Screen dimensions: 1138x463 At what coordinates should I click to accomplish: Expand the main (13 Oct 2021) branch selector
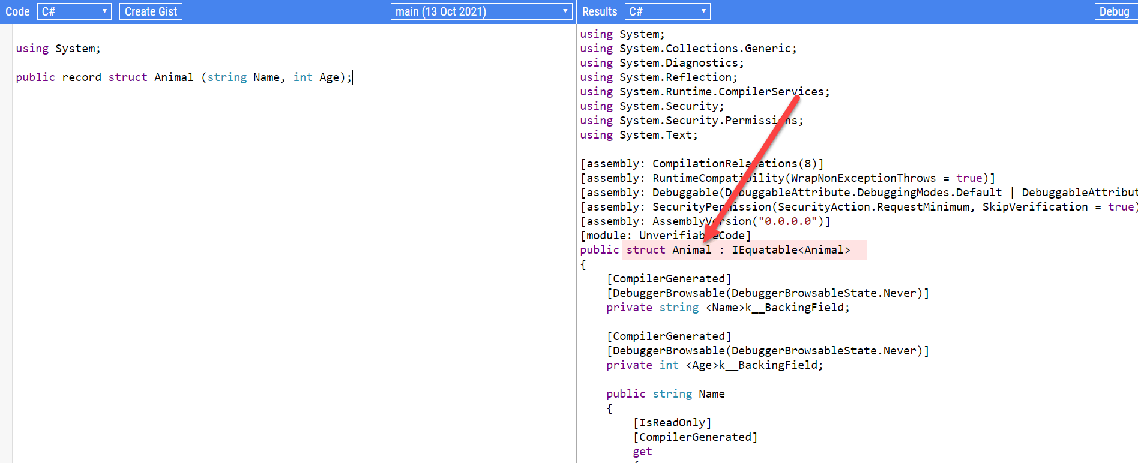[481, 11]
